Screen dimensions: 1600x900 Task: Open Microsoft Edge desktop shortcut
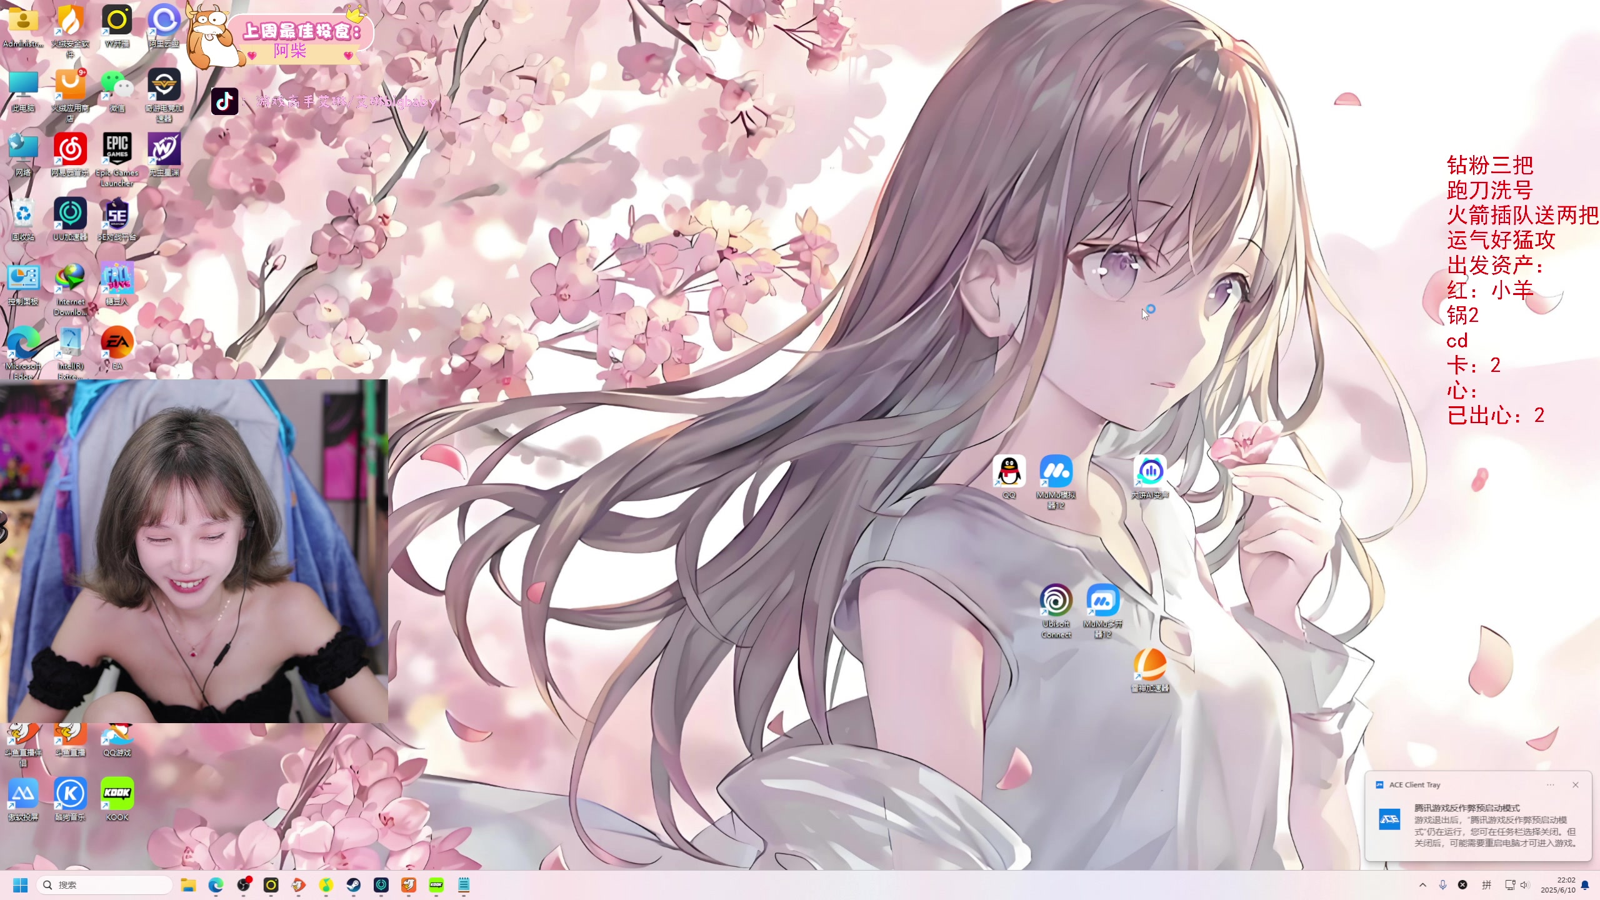pyautogui.click(x=23, y=352)
